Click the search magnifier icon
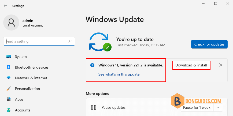This screenshot has width=233, height=116. point(70,41)
